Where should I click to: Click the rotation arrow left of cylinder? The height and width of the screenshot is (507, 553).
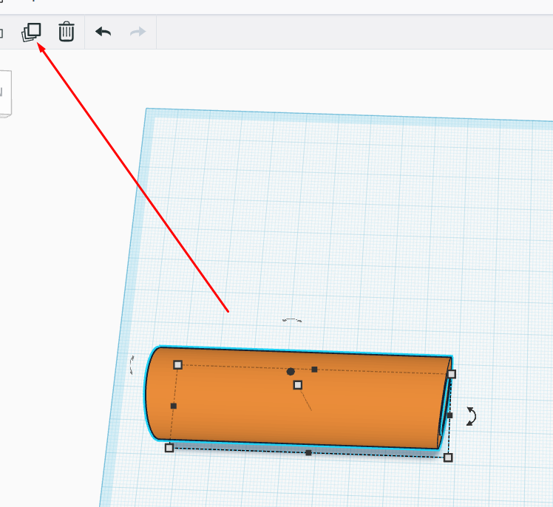pyautogui.click(x=132, y=365)
